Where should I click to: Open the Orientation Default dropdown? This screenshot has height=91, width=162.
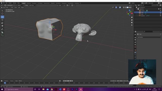(x=20, y=5)
